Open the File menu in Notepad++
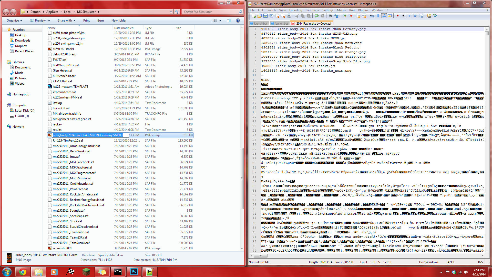The height and width of the screenshot is (277, 492). coord(252,10)
